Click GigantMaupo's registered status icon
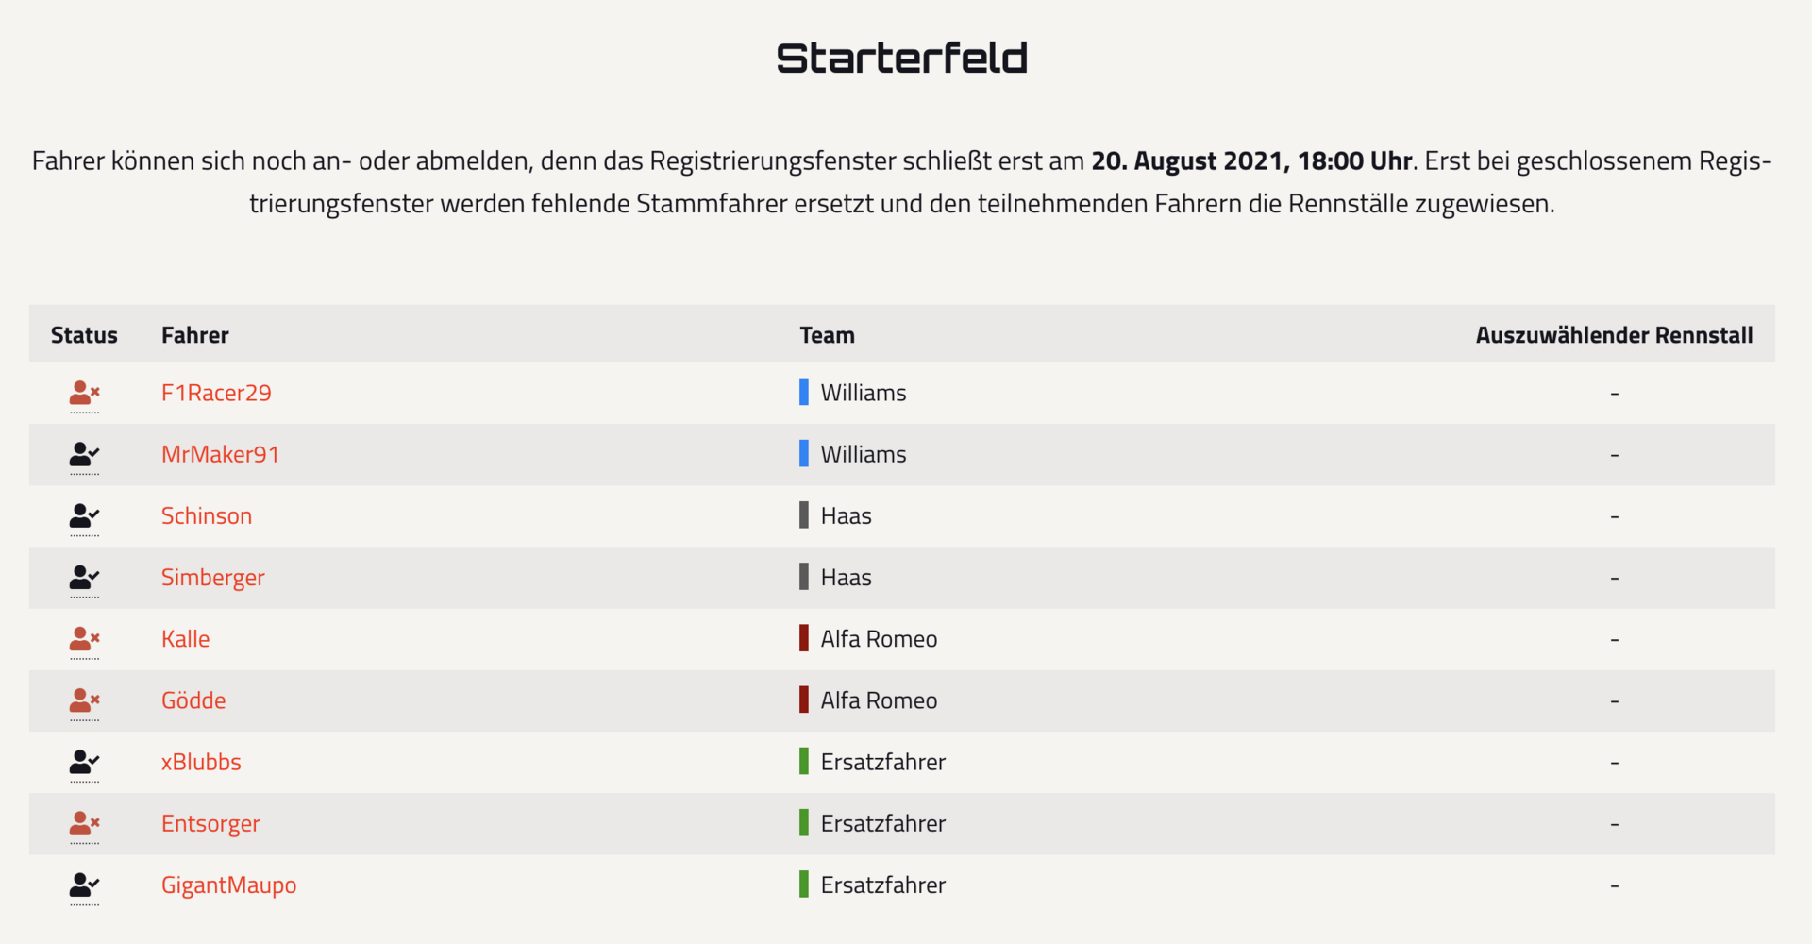 pos(84,885)
